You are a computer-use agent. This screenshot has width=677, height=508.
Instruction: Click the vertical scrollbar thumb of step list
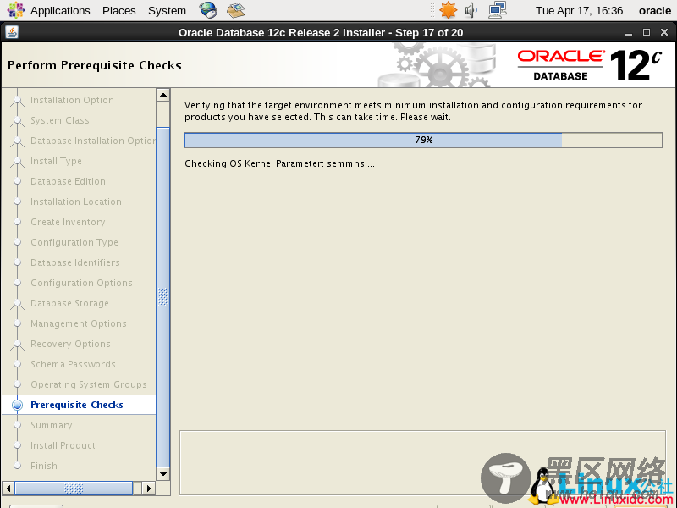[x=162, y=297]
